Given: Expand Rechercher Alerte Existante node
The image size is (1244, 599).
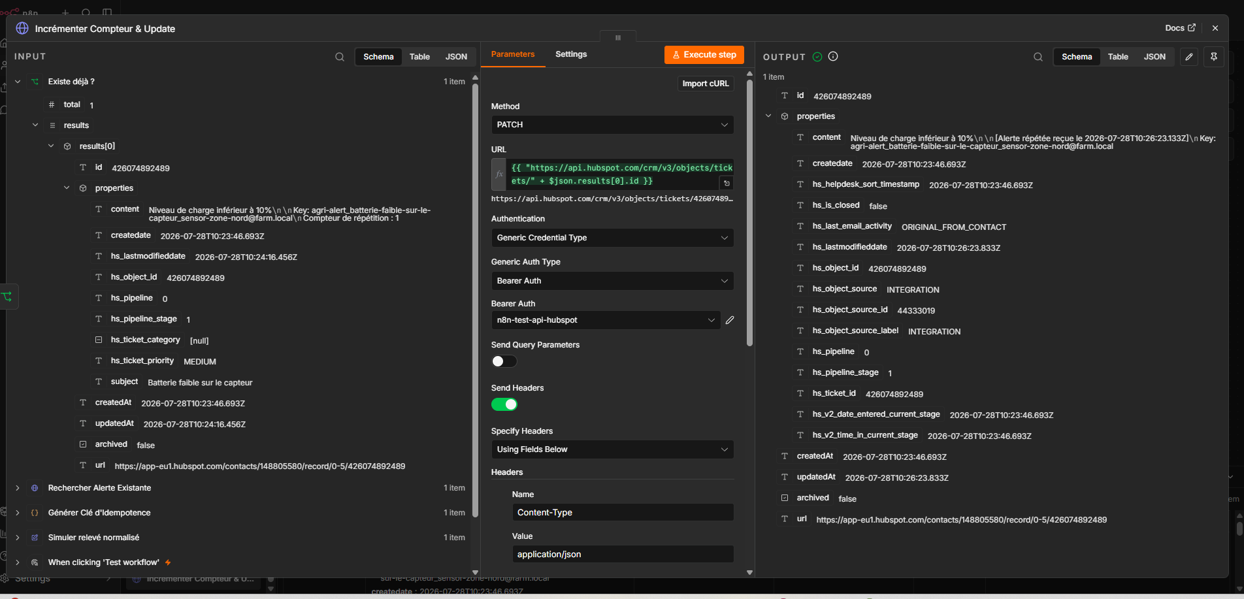Looking at the screenshot, I should coord(18,488).
